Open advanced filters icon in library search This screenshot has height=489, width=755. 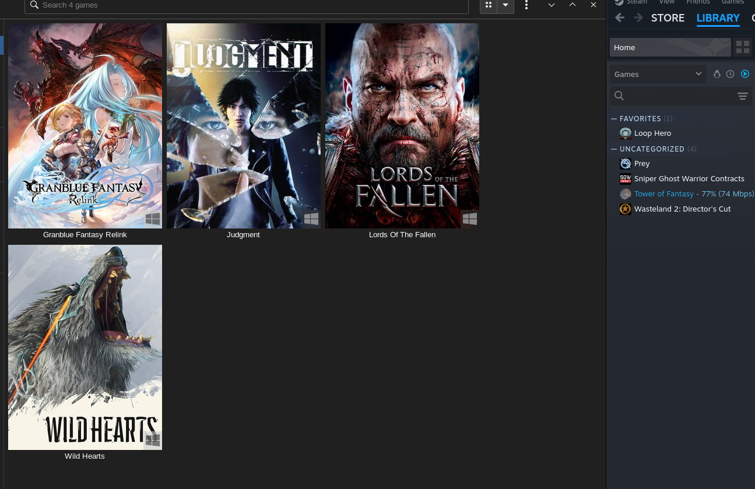click(x=742, y=96)
